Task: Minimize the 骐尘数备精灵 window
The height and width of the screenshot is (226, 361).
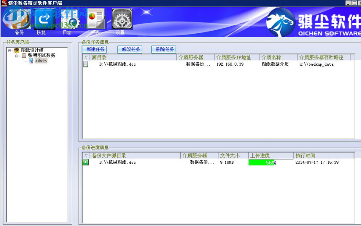Action: coord(348,3)
